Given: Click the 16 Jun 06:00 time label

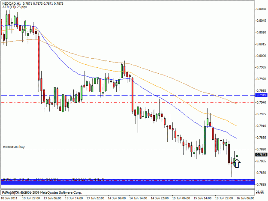Looking at the screenshot, I should [245, 198].
